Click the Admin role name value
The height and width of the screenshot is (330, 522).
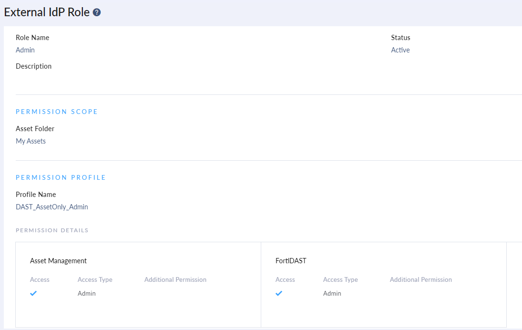(x=25, y=50)
